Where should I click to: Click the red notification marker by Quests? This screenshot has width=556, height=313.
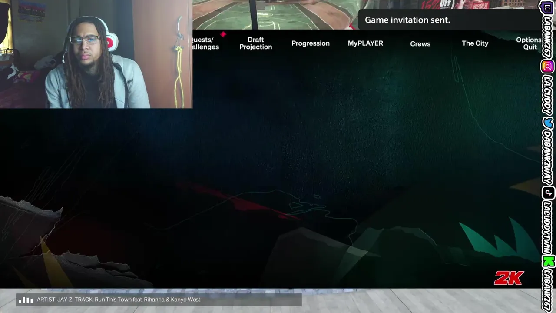pyautogui.click(x=223, y=34)
